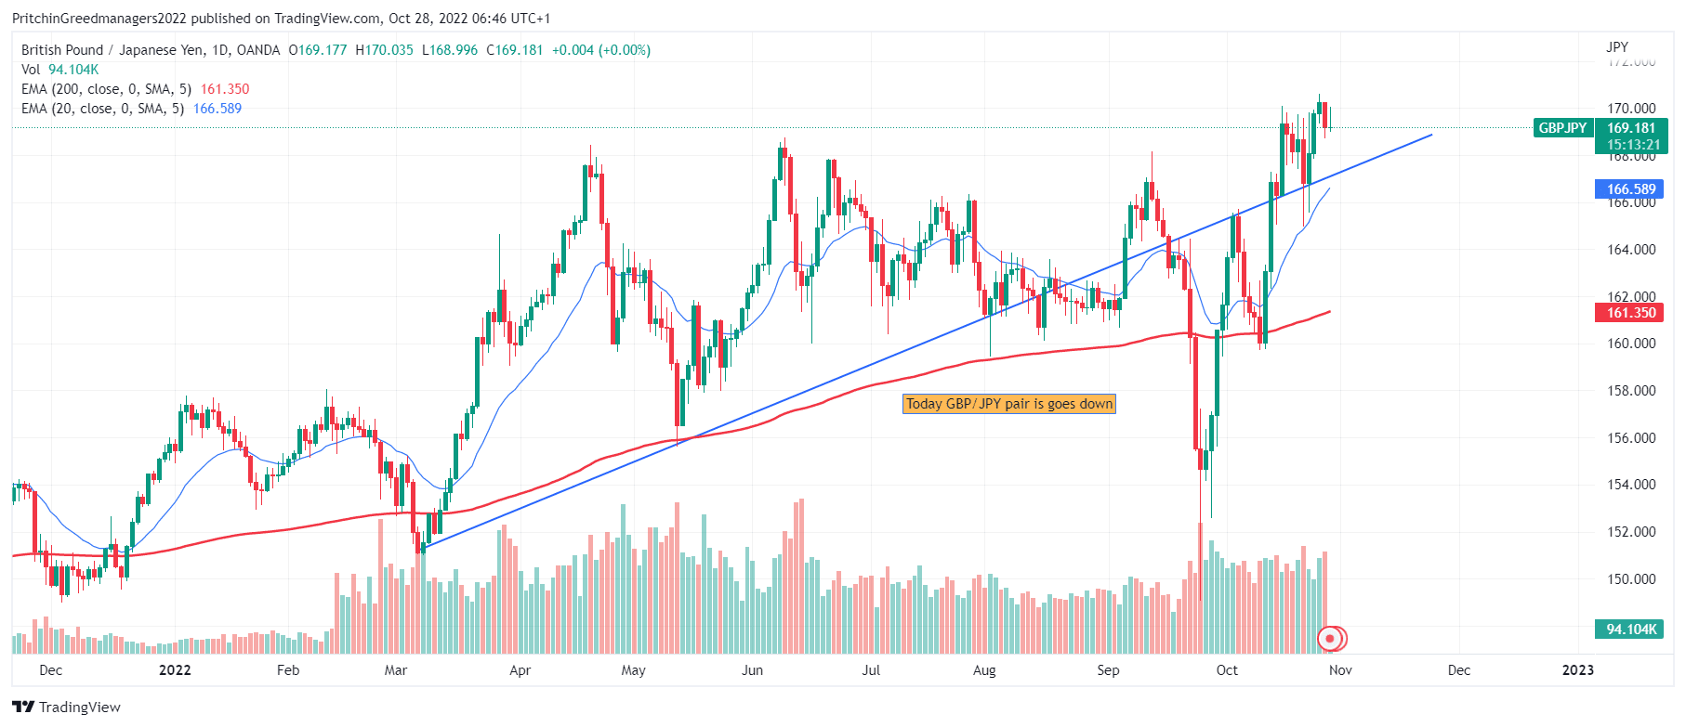The width and height of the screenshot is (1686, 727).
Task: Click the C169.181 close value
Action: (515, 50)
